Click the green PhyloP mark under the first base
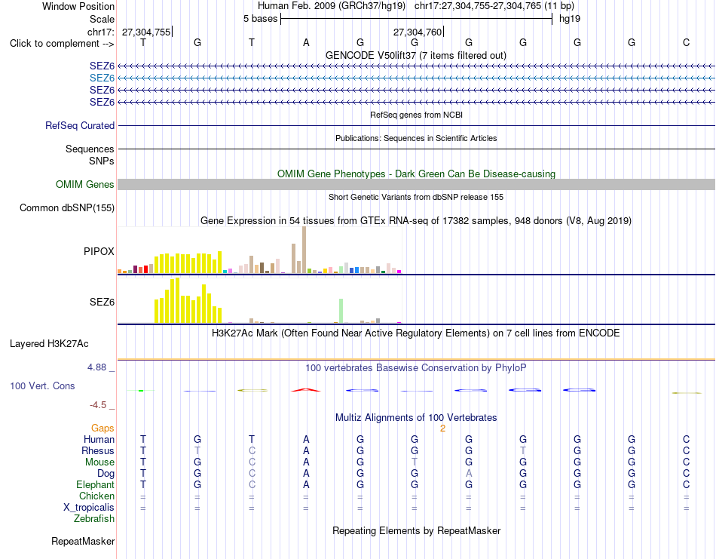 pyautogui.click(x=141, y=390)
